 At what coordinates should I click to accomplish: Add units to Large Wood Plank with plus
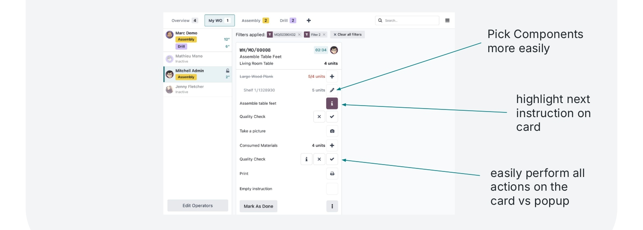pyautogui.click(x=332, y=77)
